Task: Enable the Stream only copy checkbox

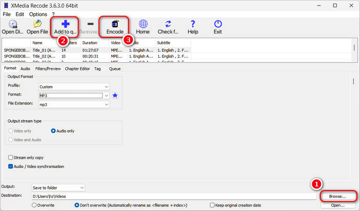Action: tap(10, 158)
